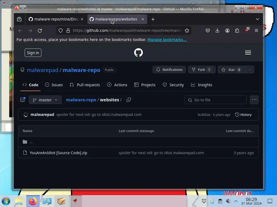Click the Sign in button
This screenshot has height=207, width=277.
click(x=33, y=53)
